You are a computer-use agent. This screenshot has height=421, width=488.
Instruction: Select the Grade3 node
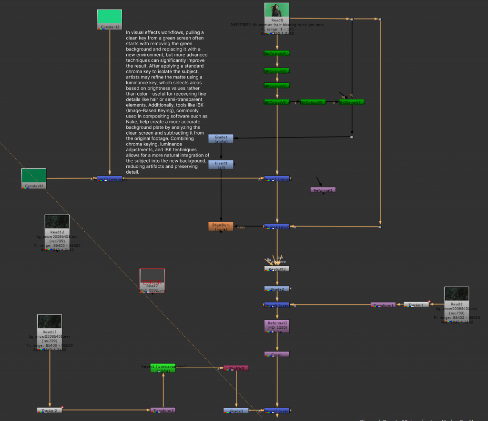[x=236, y=411]
